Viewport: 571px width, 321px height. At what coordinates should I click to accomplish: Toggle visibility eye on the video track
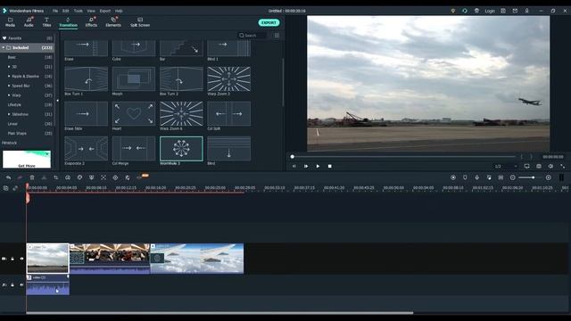21,259
